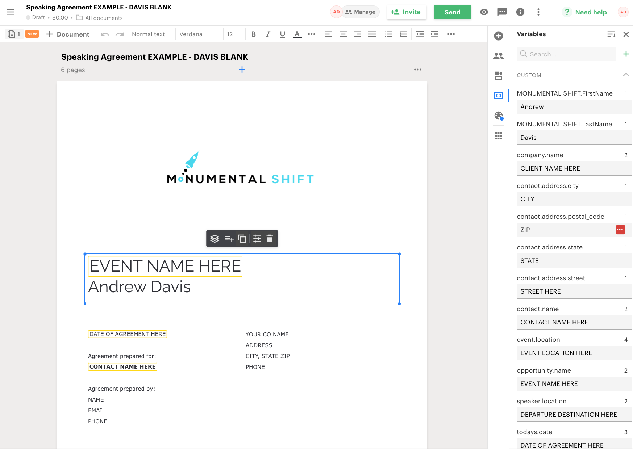633x449 pixels.
Task: Open the user avatar account menu
Action: pos(623,12)
